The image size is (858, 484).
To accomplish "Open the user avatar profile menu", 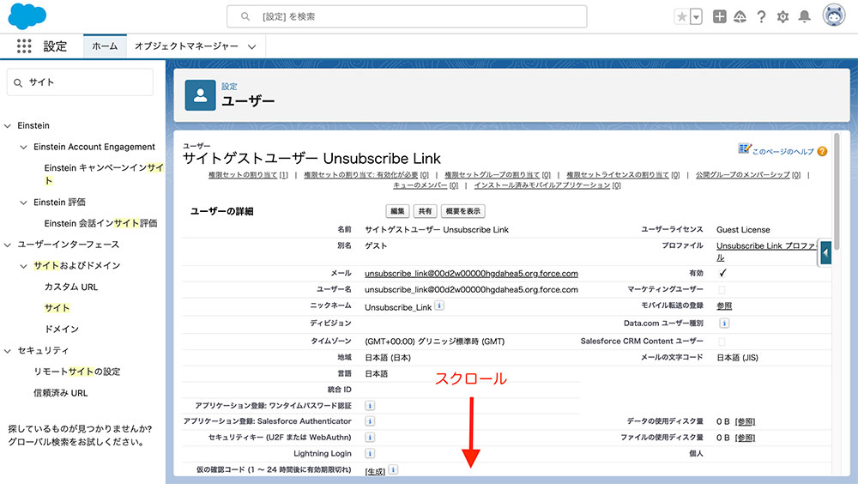I will coord(834,15).
